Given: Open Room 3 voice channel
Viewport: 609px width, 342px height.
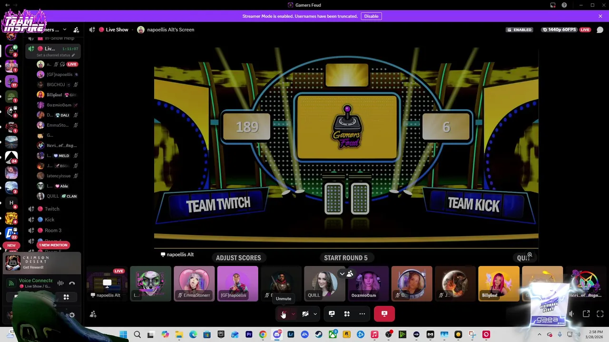Looking at the screenshot, I should (53, 230).
